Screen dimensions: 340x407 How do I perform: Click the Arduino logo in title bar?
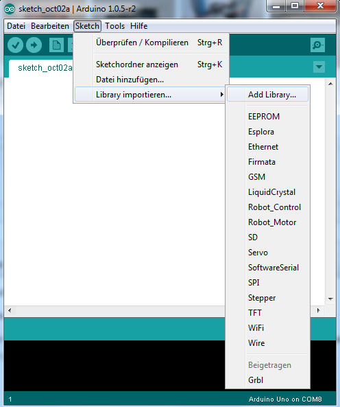10,9
